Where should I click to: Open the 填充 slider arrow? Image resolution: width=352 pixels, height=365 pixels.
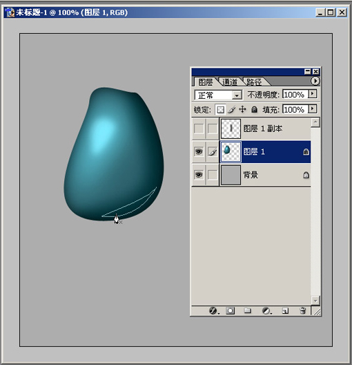313,109
